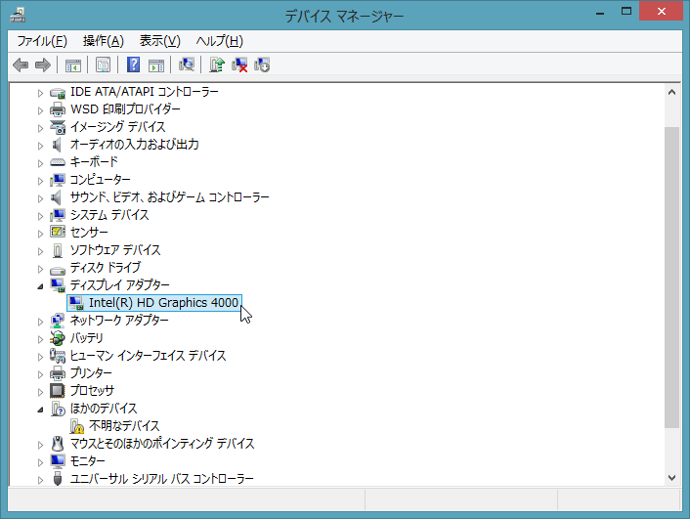The height and width of the screenshot is (519, 690).
Task: Click the Properties toolbar icon
Action: click(x=102, y=65)
